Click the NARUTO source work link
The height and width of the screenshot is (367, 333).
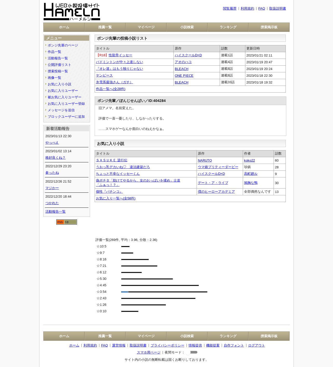coord(205,160)
